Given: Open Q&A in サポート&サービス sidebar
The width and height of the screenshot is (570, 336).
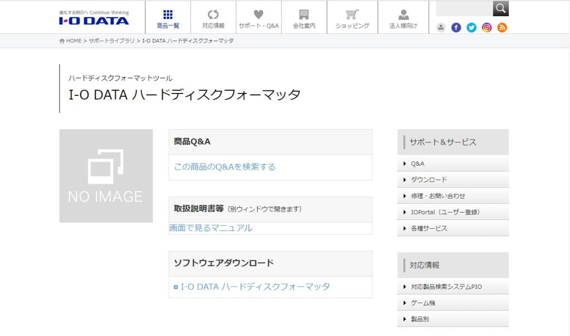Looking at the screenshot, I should tap(453, 164).
